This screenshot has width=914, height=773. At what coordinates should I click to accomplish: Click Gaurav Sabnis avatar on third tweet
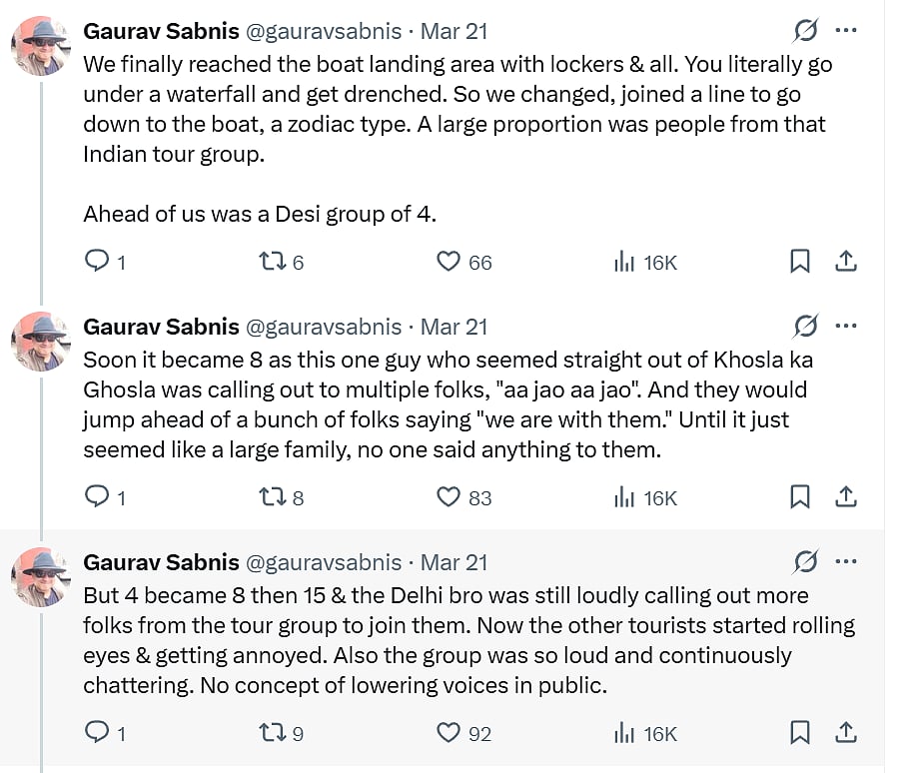coord(40,575)
